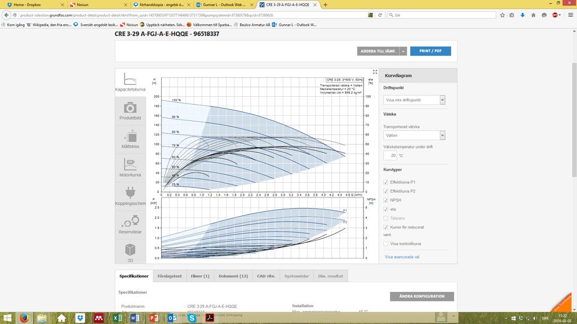Open Visa avancerade val link
Image resolution: width=577 pixels, height=324 pixels.
pos(402,257)
